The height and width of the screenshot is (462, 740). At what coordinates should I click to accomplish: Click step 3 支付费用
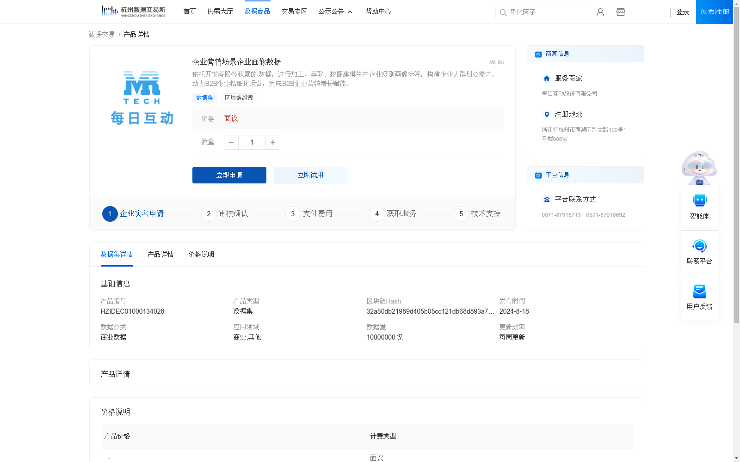(x=309, y=214)
